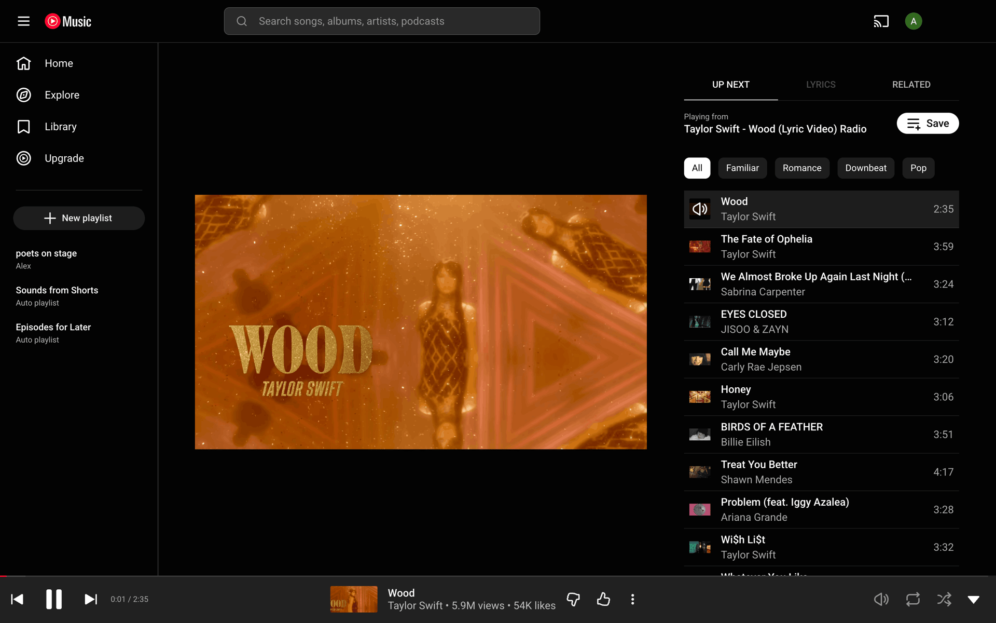
Task: Go to Home in the sidebar
Action: 79,63
